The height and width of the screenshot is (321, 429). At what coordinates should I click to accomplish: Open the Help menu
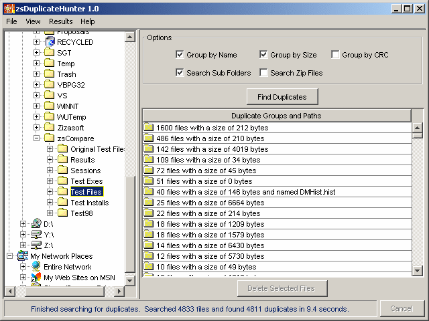pos(88,21)
